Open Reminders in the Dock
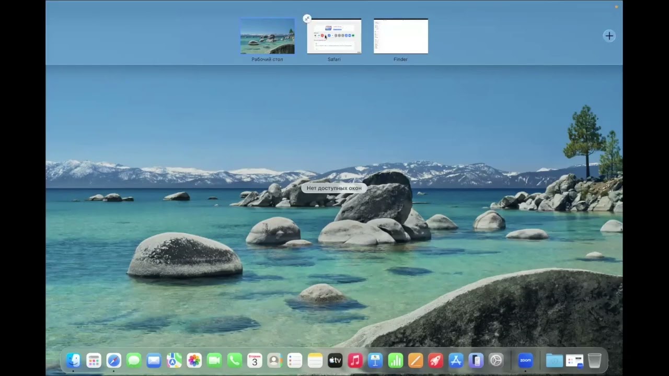This screenshot has width=669, height=376. pyautogui.click(x=295, y=360)
